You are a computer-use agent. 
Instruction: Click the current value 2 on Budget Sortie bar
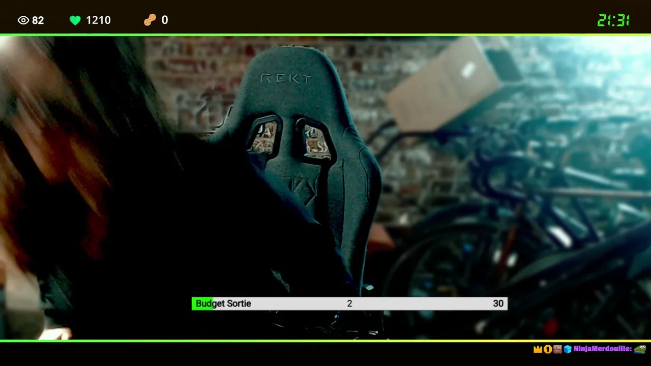[349, 303]
